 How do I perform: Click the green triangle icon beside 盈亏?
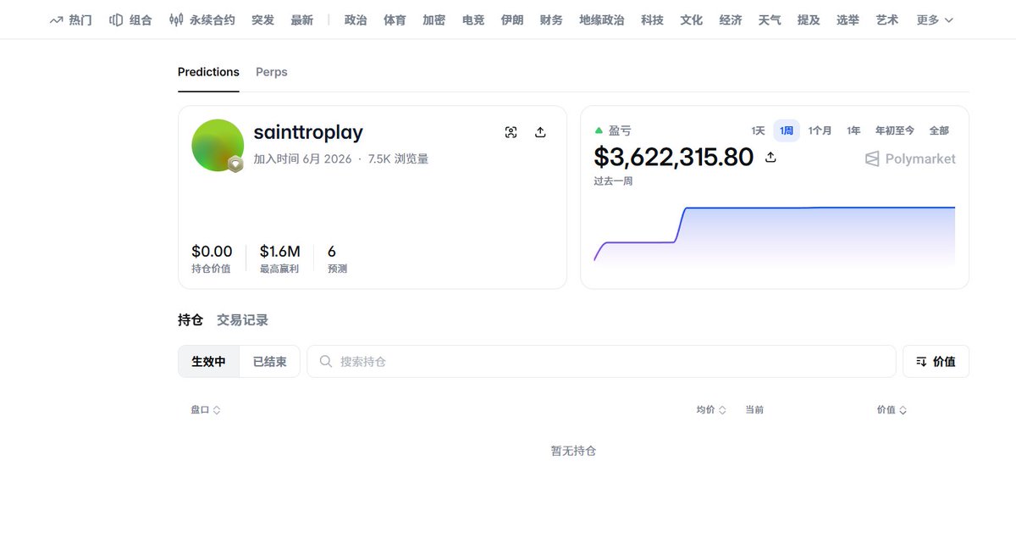pos(599,130)
